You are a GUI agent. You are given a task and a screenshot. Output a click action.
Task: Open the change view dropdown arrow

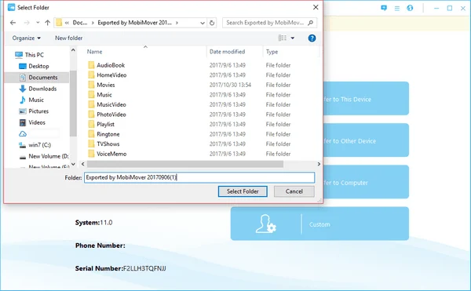point(292,38)
